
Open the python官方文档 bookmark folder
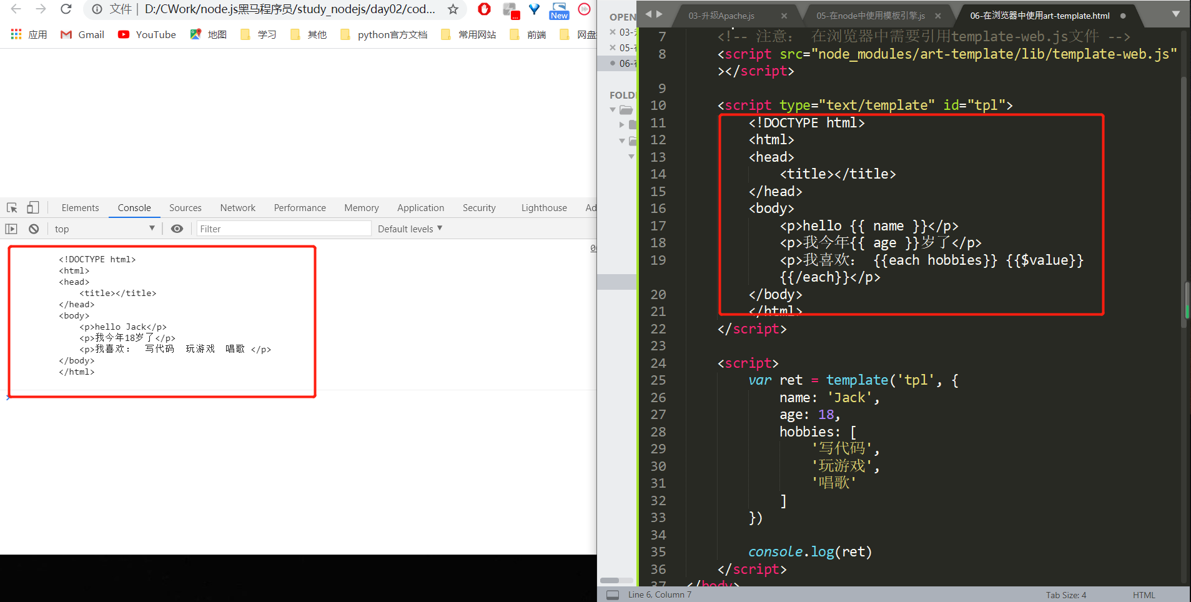tap(384, 34)
